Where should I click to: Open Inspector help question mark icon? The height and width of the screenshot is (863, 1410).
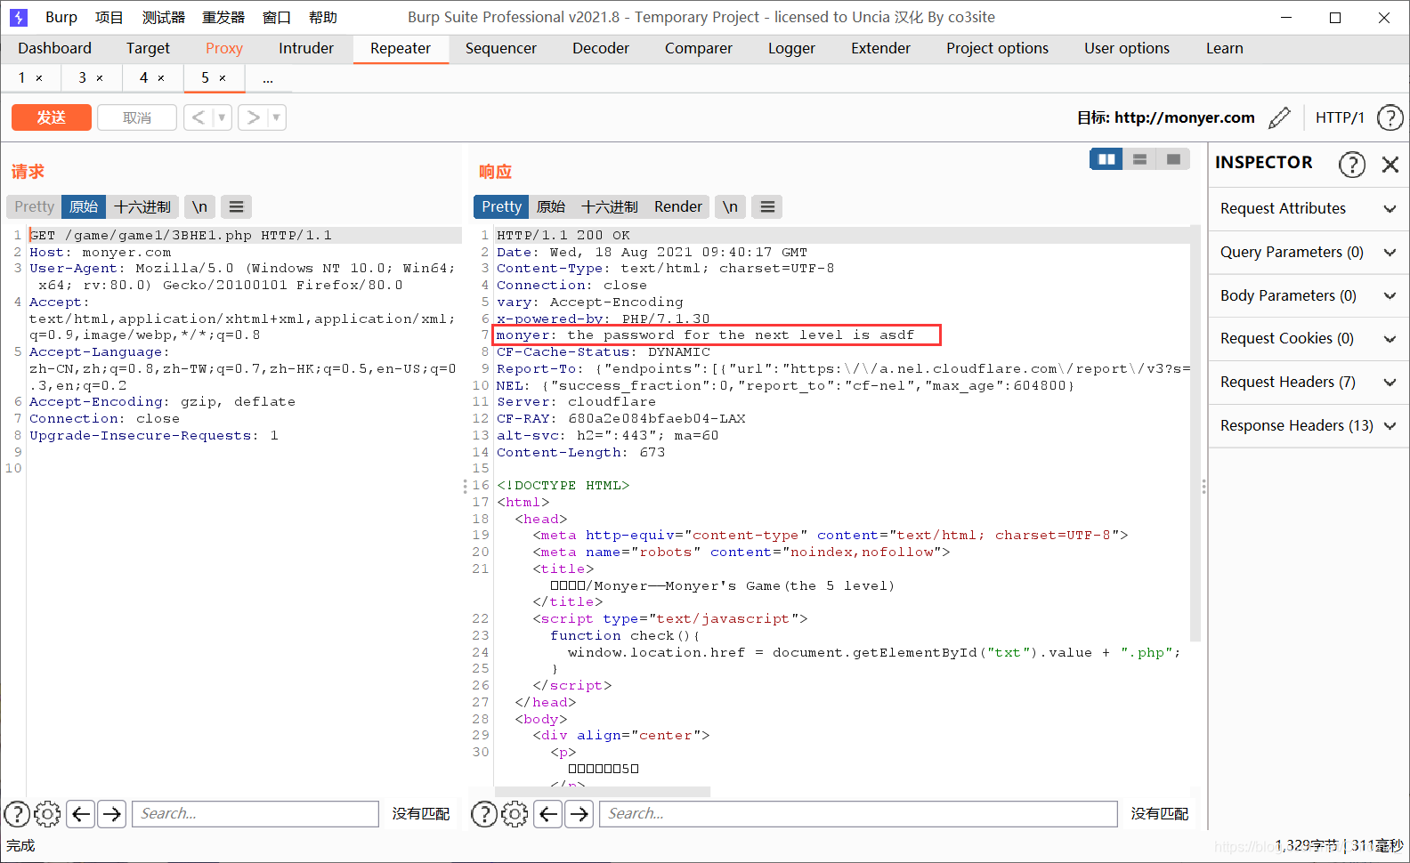(1351, 164)
